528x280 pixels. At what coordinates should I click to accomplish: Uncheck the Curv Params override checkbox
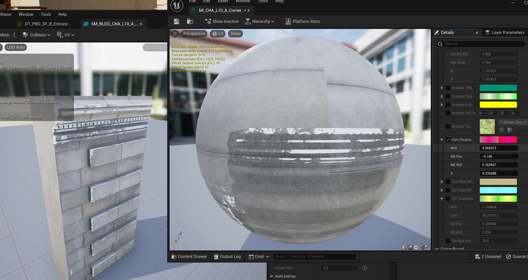point(448,139)
